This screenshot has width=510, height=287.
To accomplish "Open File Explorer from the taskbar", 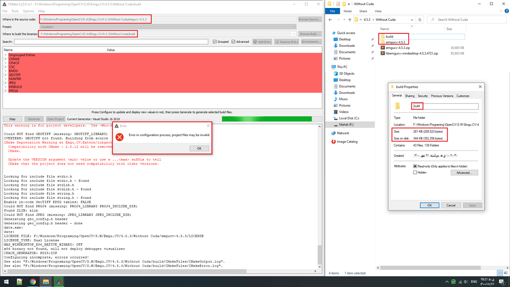I will point(46,282).
